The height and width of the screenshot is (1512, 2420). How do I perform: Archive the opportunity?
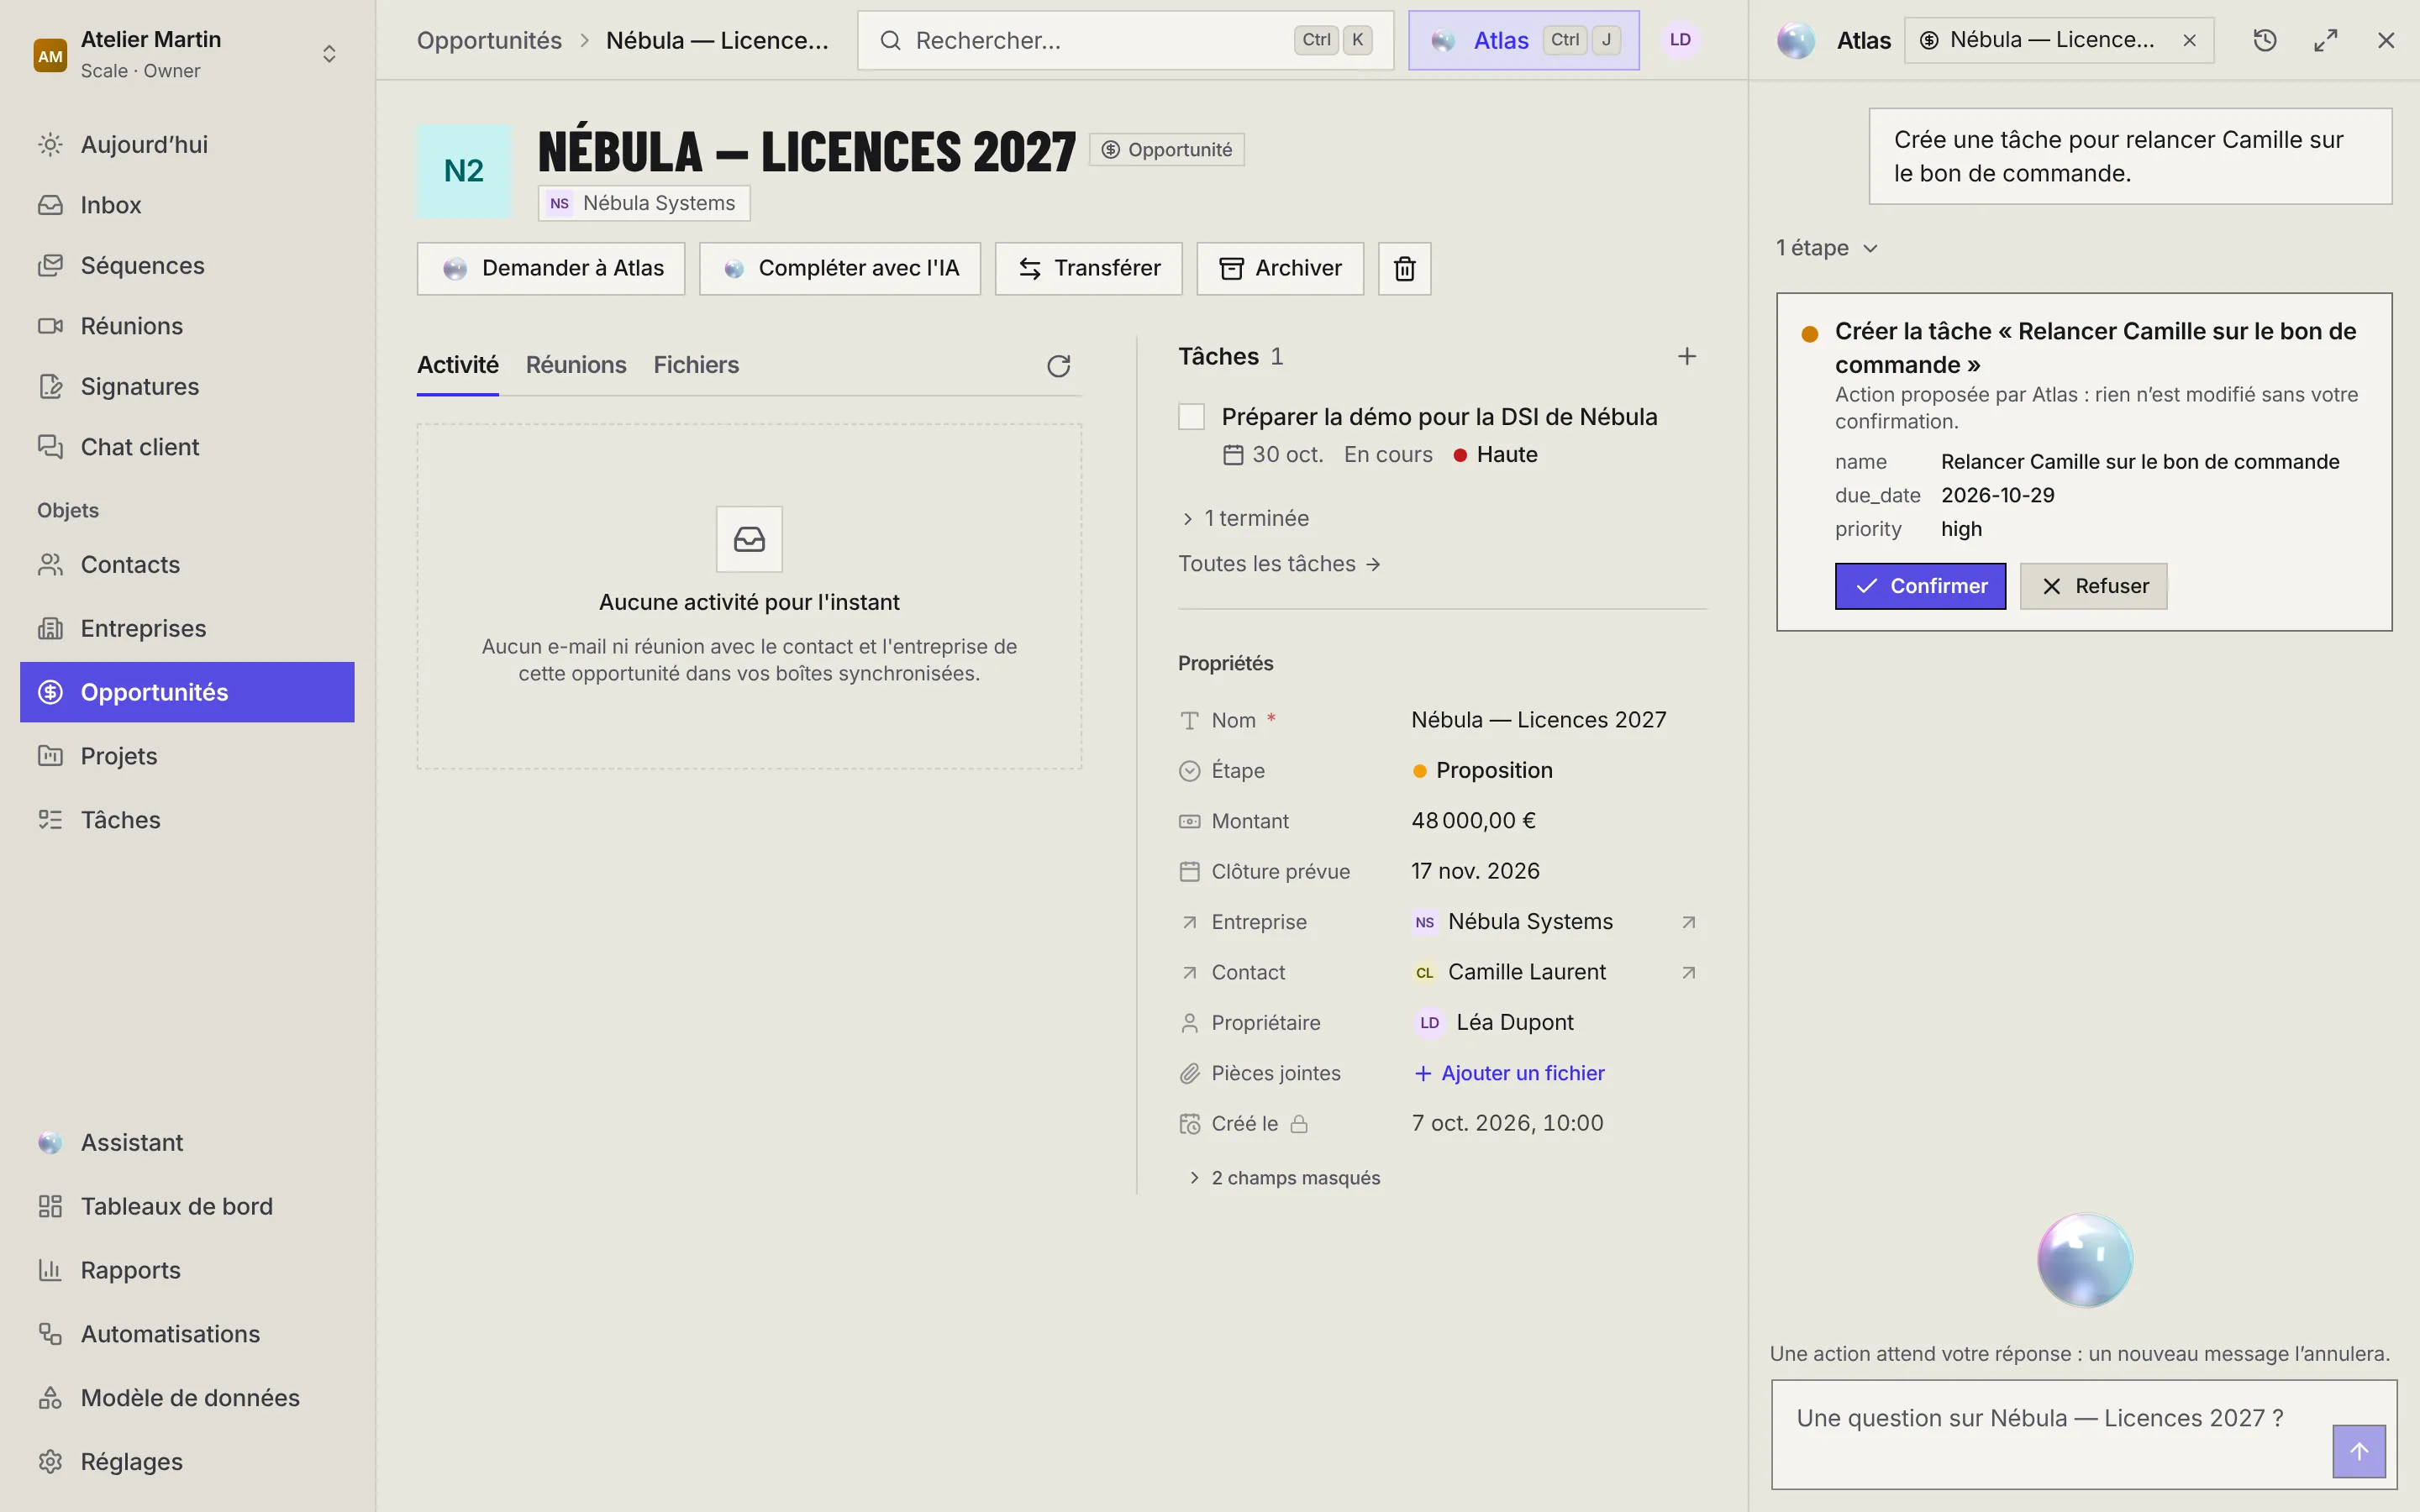click(x=1280, y=268)
